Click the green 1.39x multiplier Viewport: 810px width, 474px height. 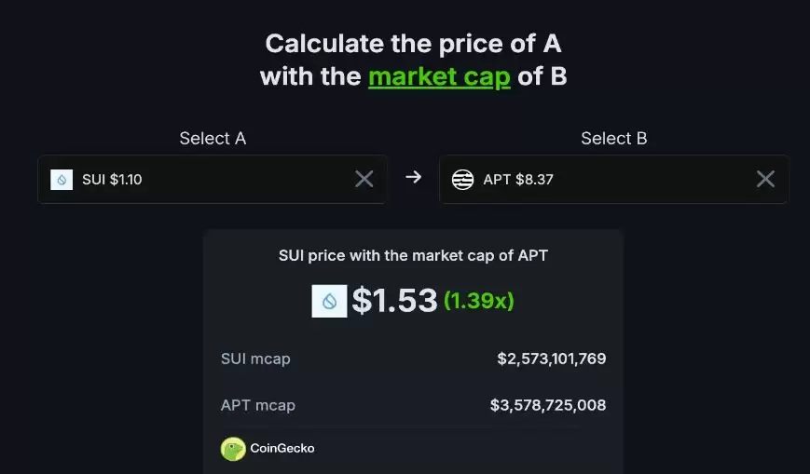coord(479,301)
